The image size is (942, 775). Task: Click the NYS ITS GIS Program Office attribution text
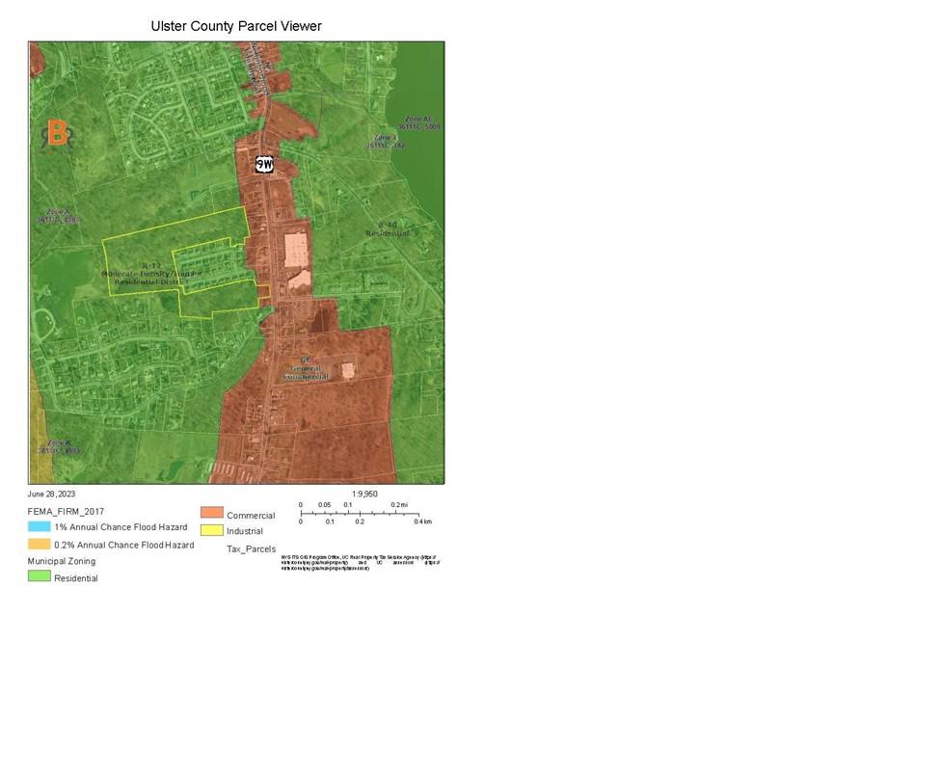coord(358,563)
